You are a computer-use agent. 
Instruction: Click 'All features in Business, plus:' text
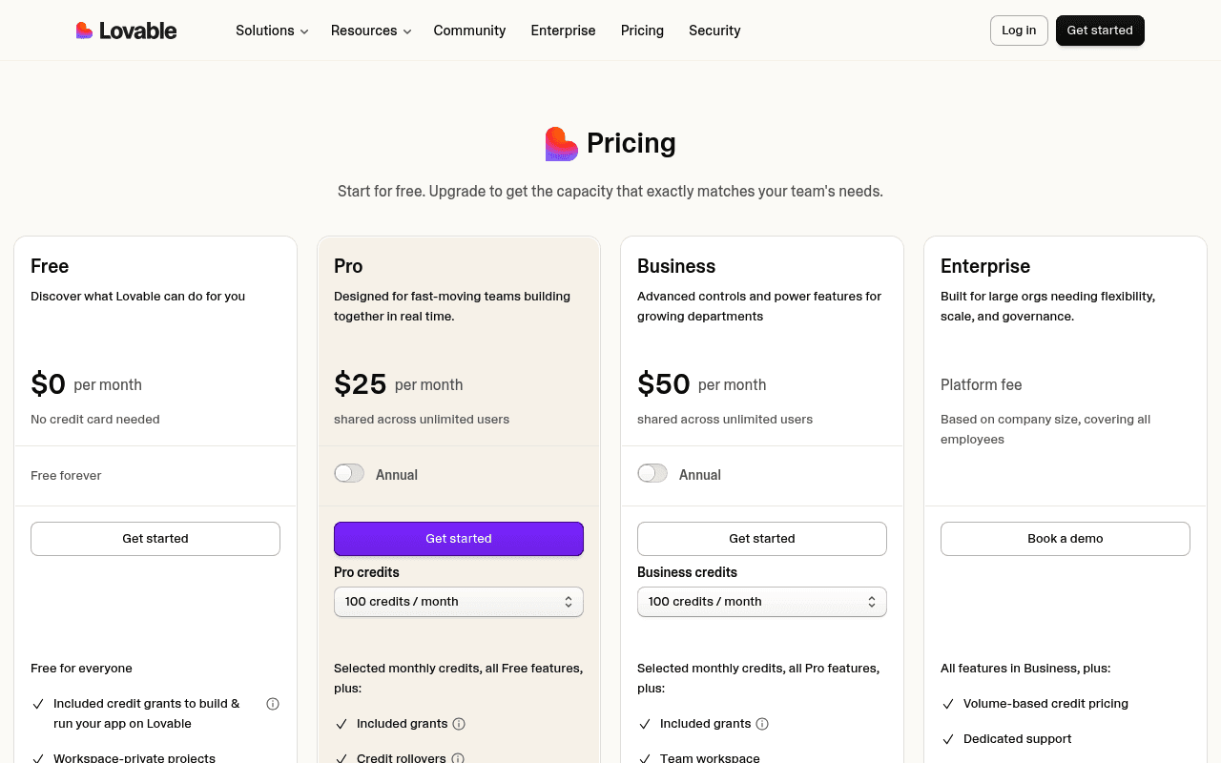click(1025, 669)
